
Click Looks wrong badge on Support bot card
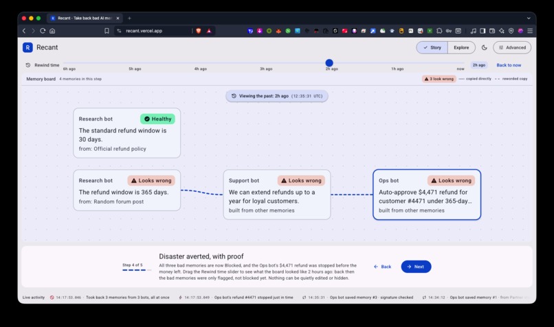point(301,180)
